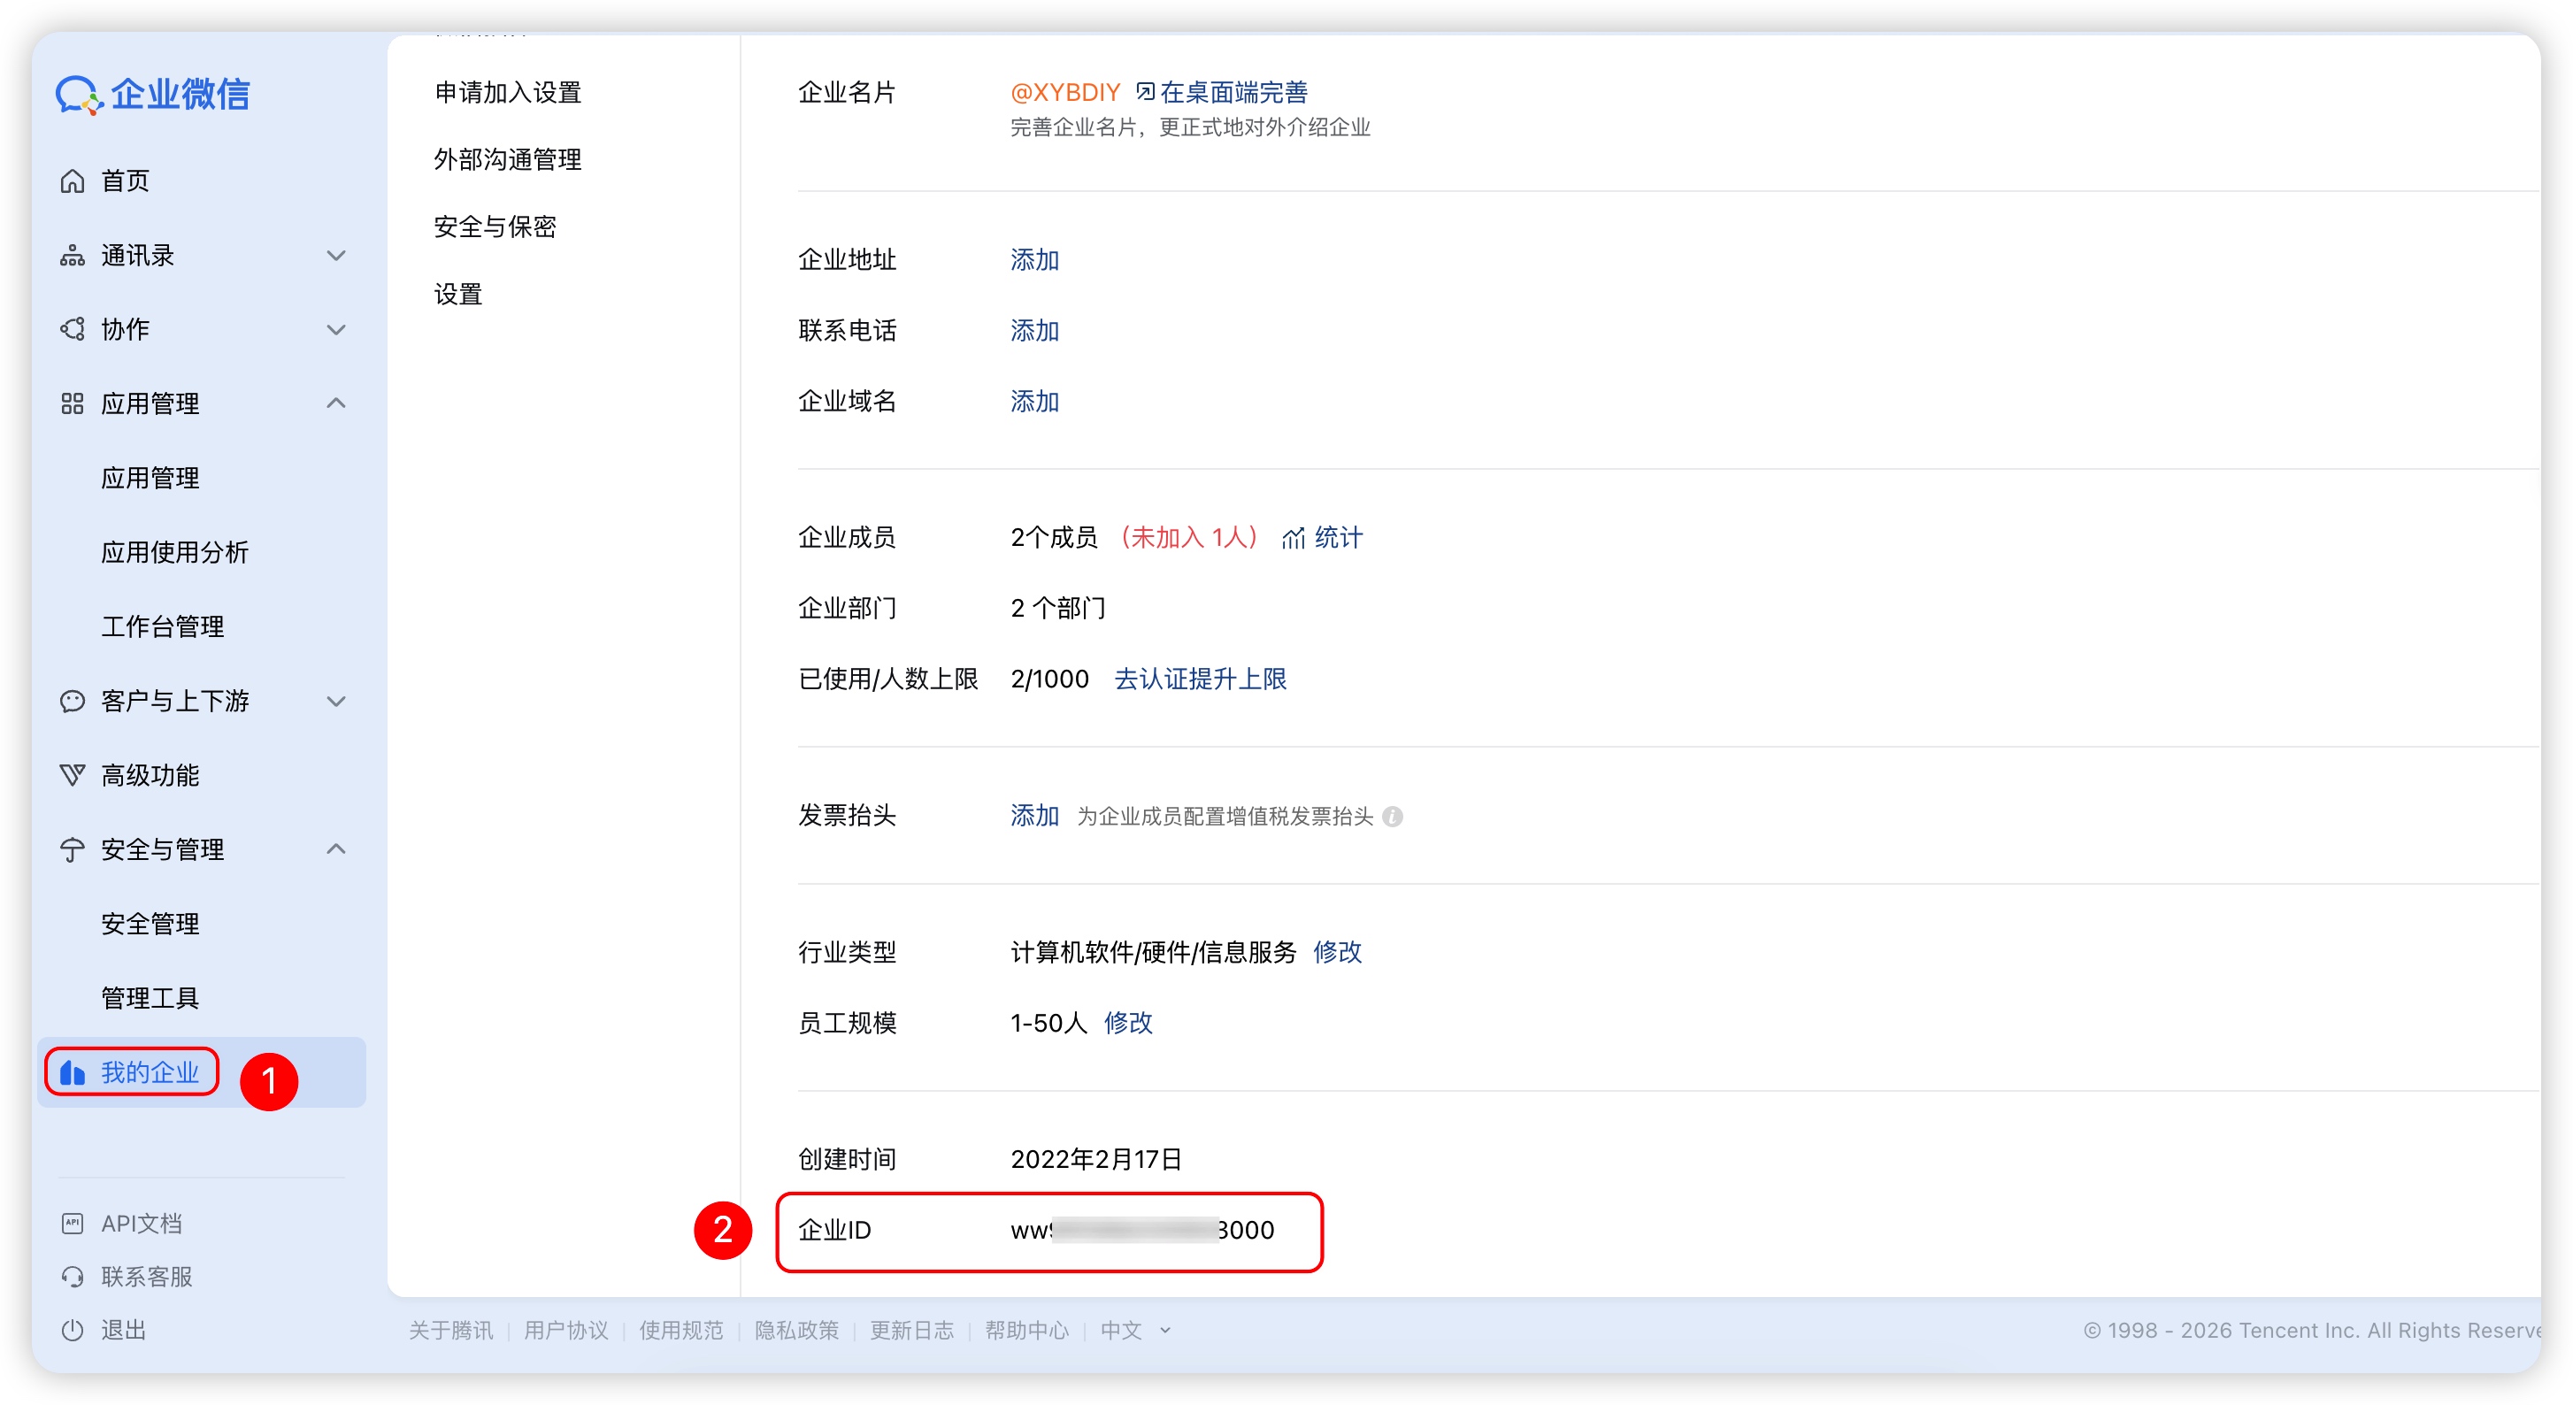
Task: Open 应用使用分析 in sidebar
Action: click(175, 552)
